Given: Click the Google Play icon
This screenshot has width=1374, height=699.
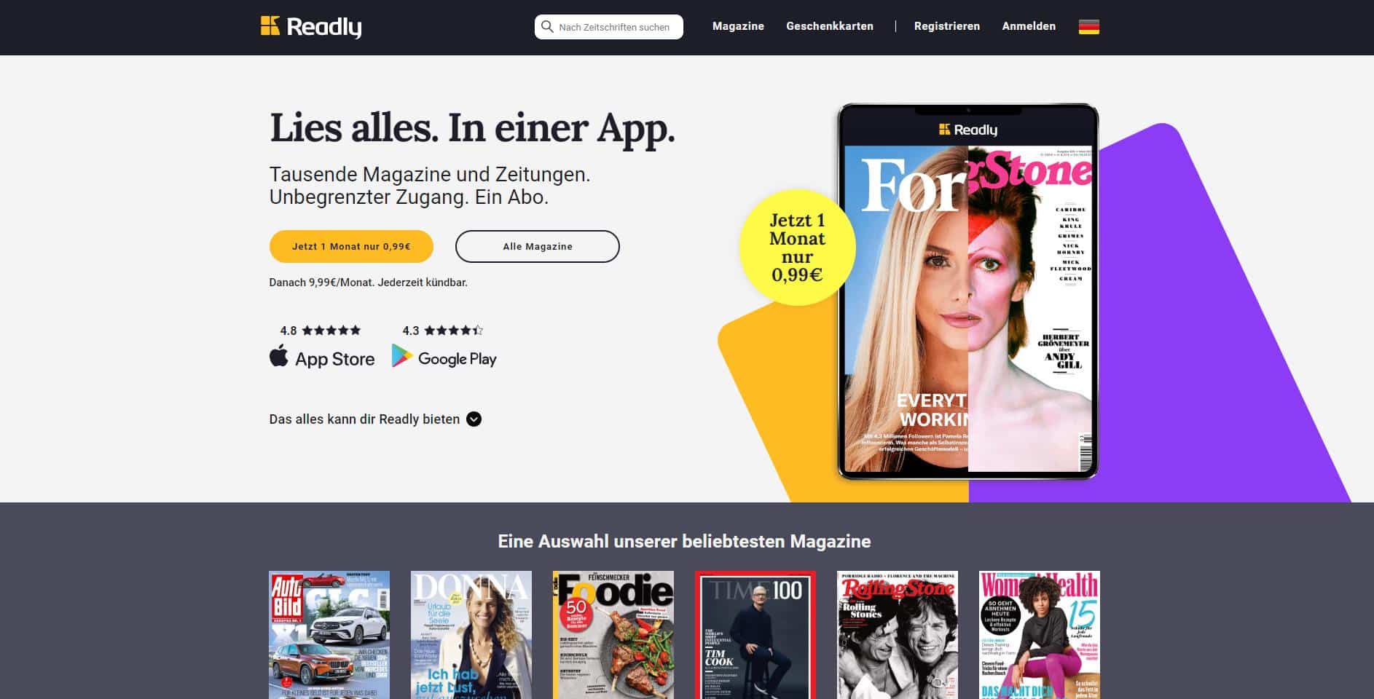Looking at the screenshot, I should tap(401, 356).
